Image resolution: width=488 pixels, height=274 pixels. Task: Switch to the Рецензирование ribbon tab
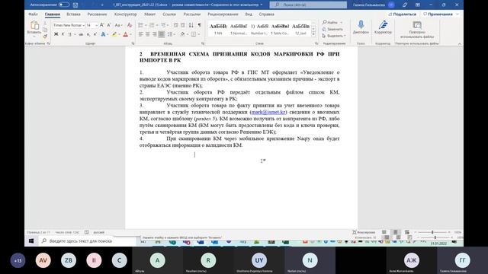tap(223, 14)
